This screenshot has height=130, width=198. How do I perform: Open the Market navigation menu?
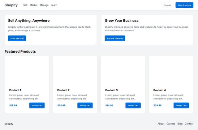33,5
